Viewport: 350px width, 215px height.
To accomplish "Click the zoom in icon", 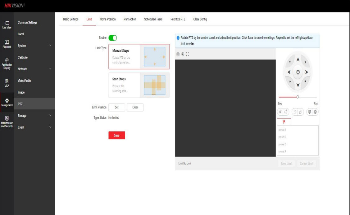I will coord(285,112).
